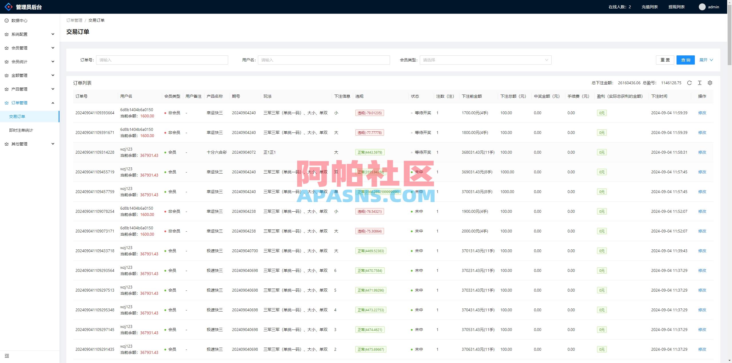Click the sidebar collapse icon at bottom left
Viewport: 732px width, 363px height.
(x=7, y=356)
